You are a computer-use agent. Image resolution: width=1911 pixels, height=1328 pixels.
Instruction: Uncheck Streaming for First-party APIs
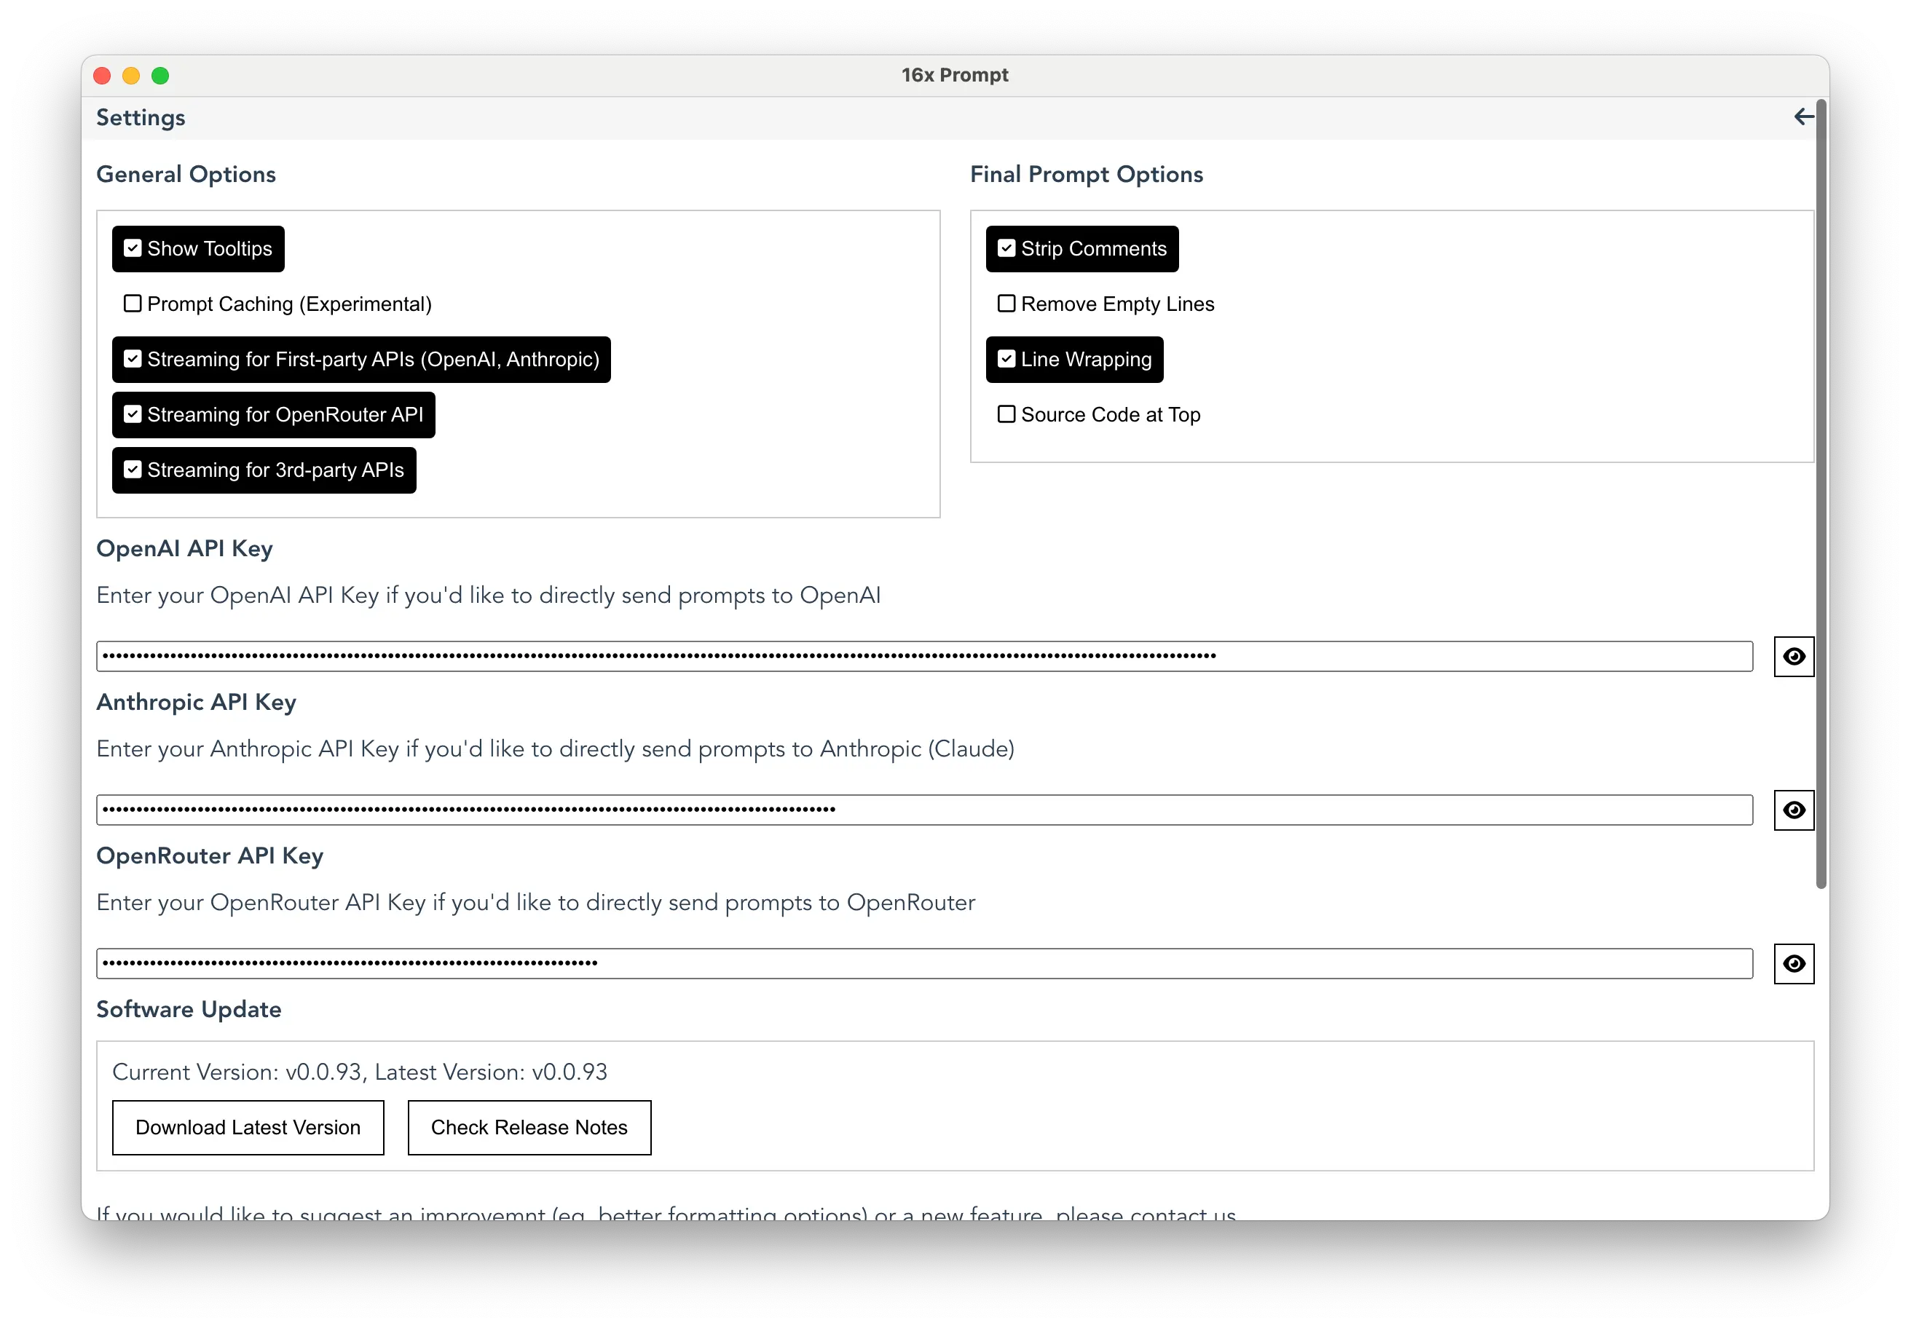133,360
